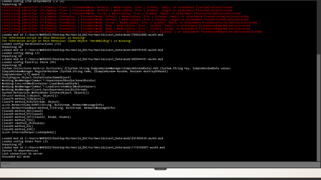The image size is (321, 180).
Task: Select 'Loaded config Electric Storm (94)' line
Action: 29,62
